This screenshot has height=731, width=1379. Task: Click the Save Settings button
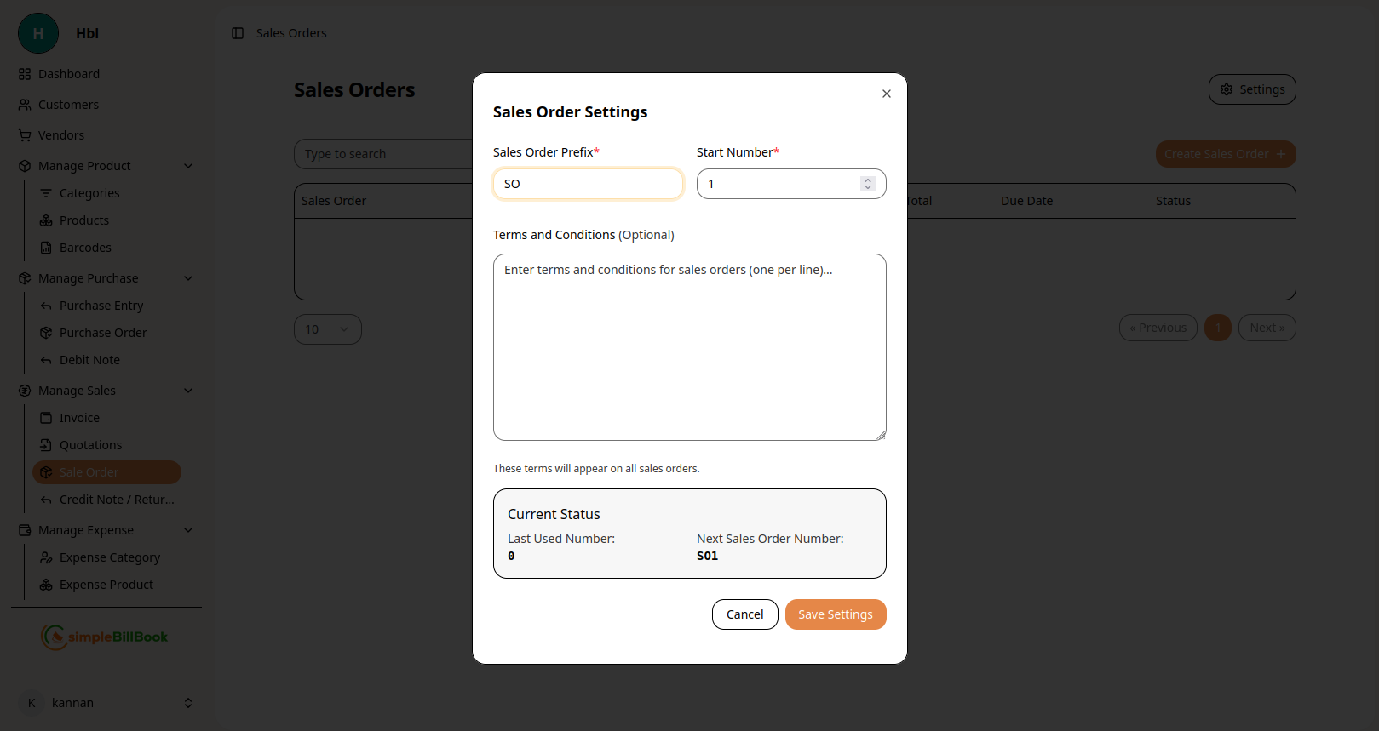(x=835, y=614)
